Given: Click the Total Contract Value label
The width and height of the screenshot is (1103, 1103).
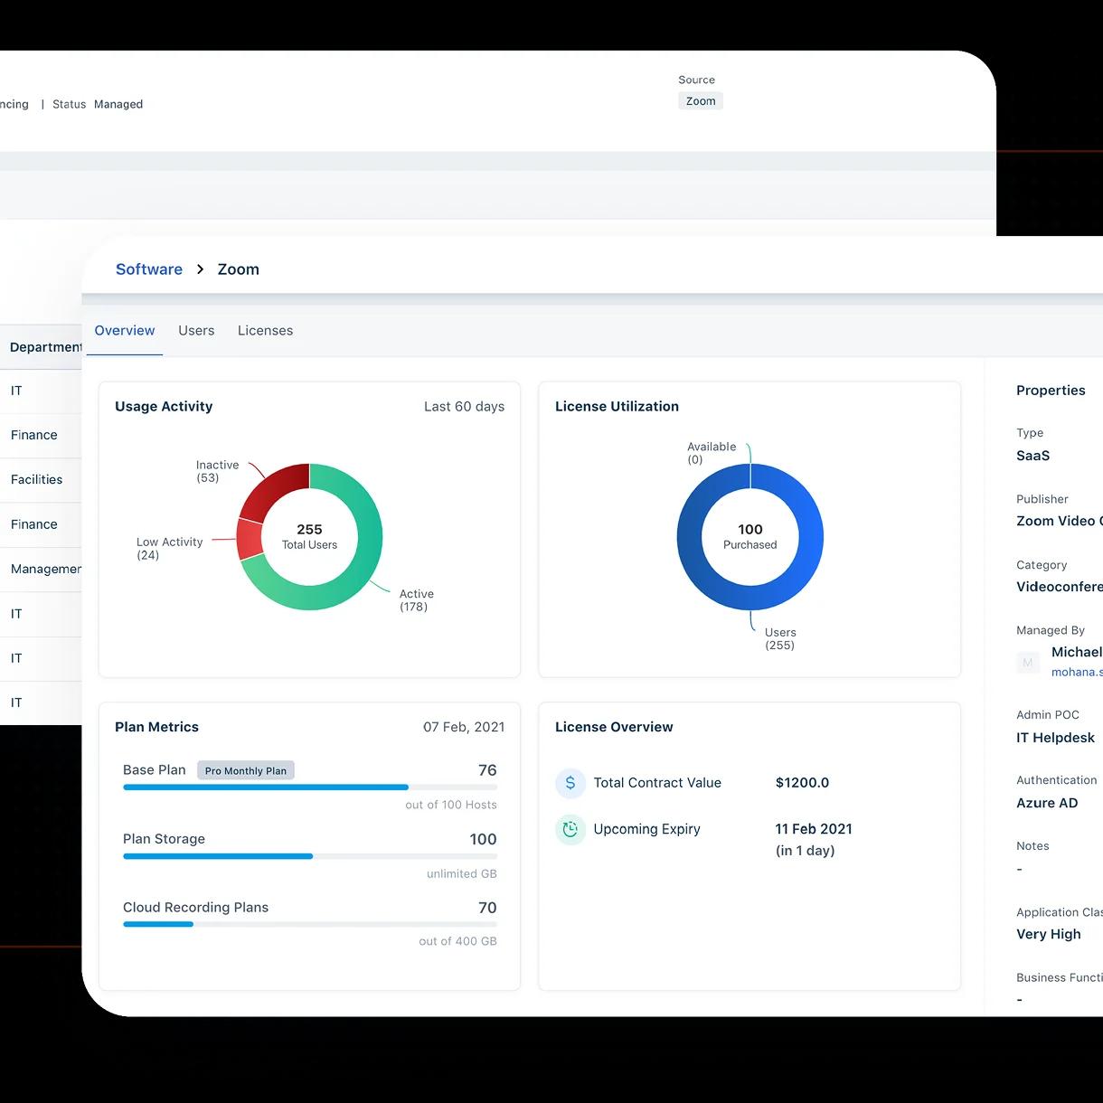Looking at the screenshot, I should click(657, 783).
